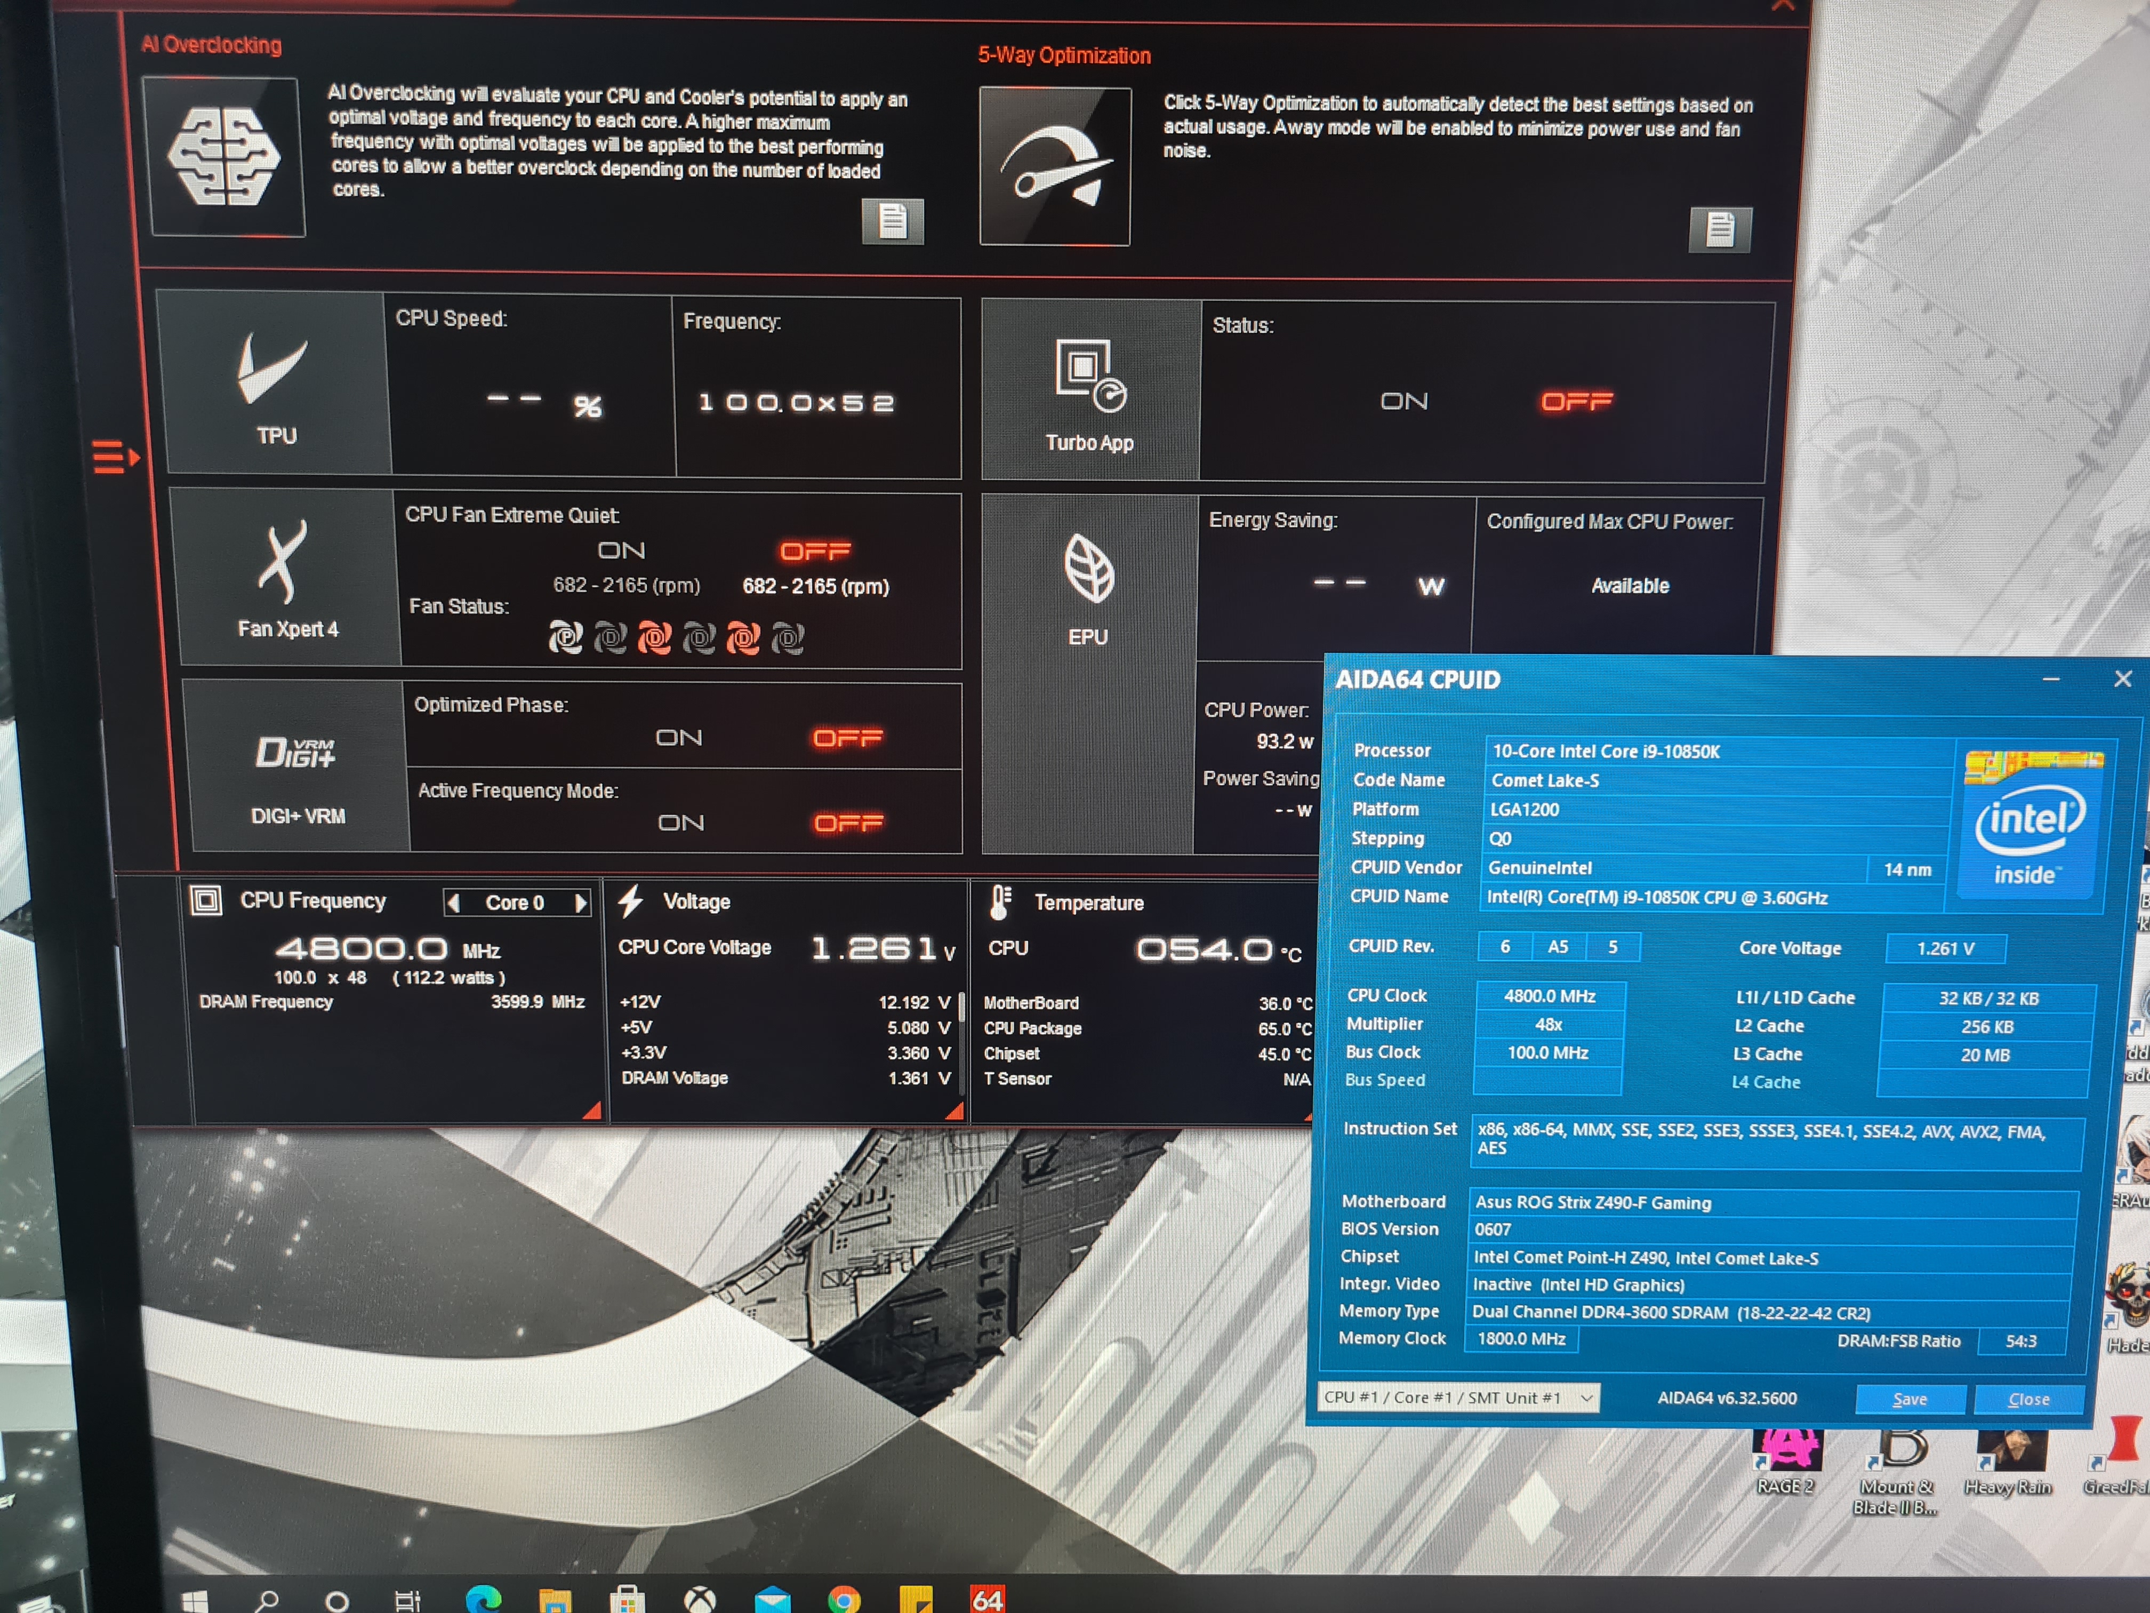Expand the red side menu arrow

click(x=116, y=456)
